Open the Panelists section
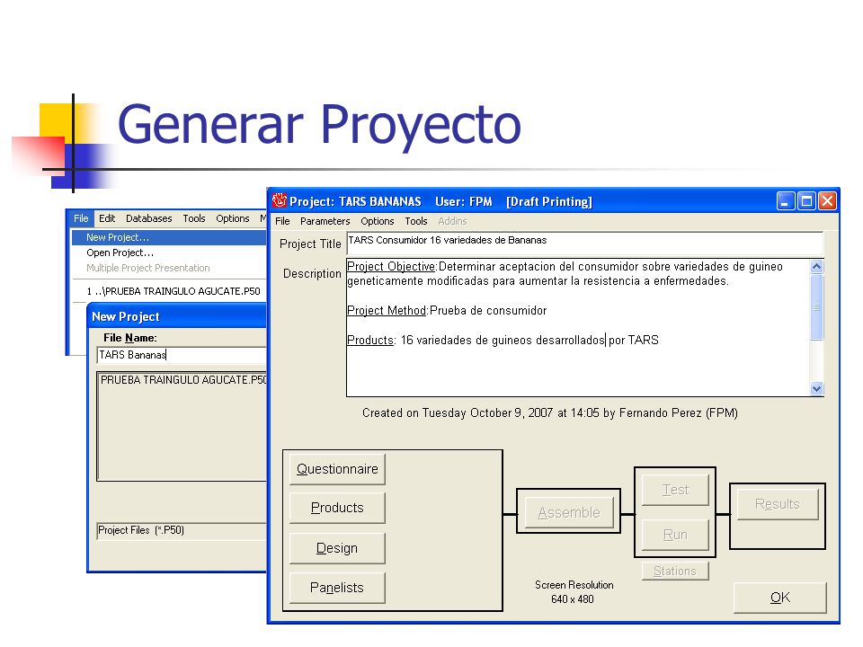The width and height of the screenshot is (863, 647). click(337, 588)
